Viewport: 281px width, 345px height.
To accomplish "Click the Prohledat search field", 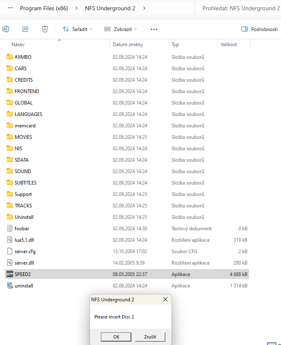I will click(239, 8).
